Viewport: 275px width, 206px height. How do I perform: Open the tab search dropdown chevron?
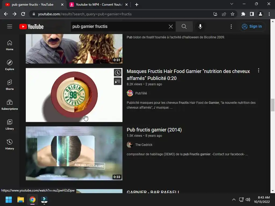[232, 4]
